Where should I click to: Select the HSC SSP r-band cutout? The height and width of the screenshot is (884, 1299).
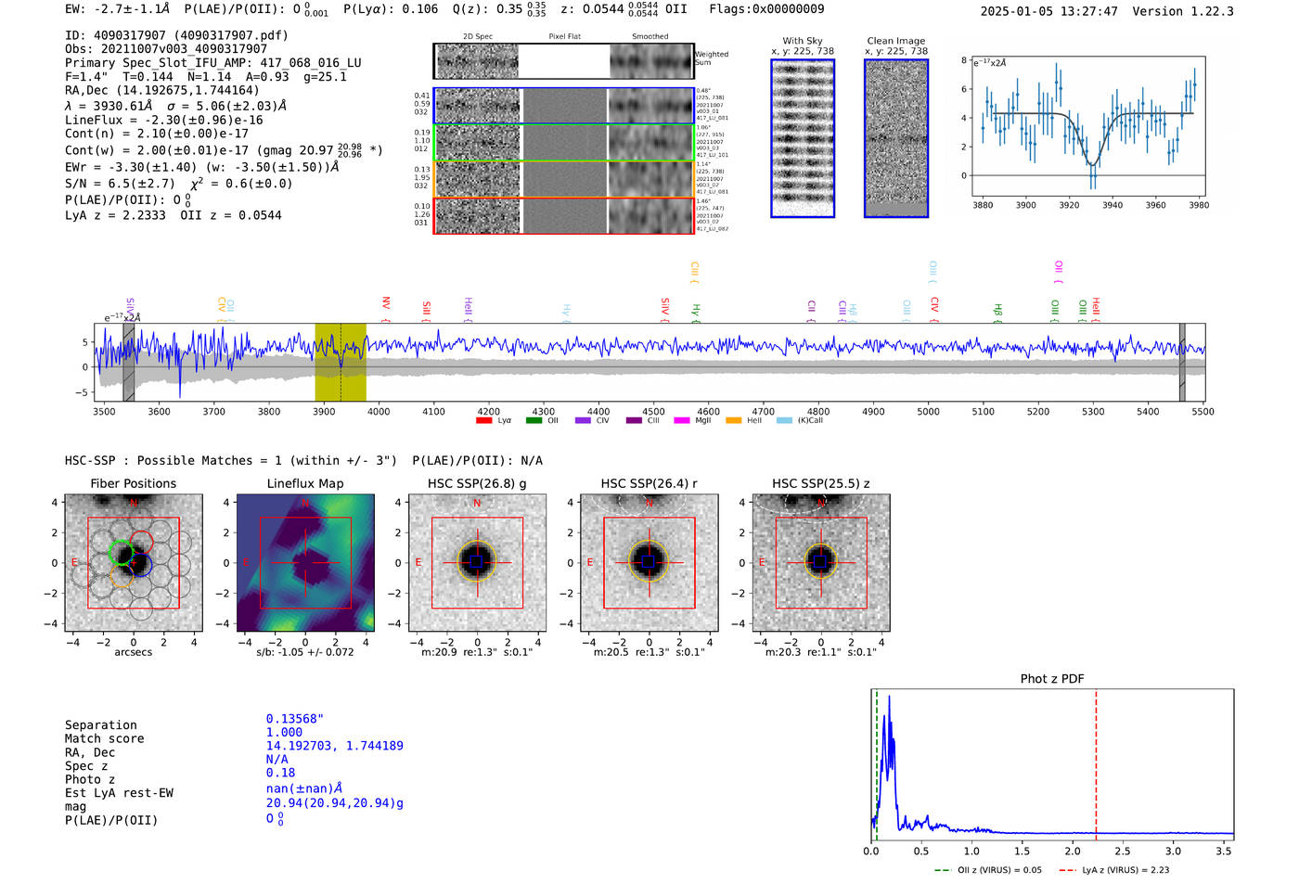(649, 563)
